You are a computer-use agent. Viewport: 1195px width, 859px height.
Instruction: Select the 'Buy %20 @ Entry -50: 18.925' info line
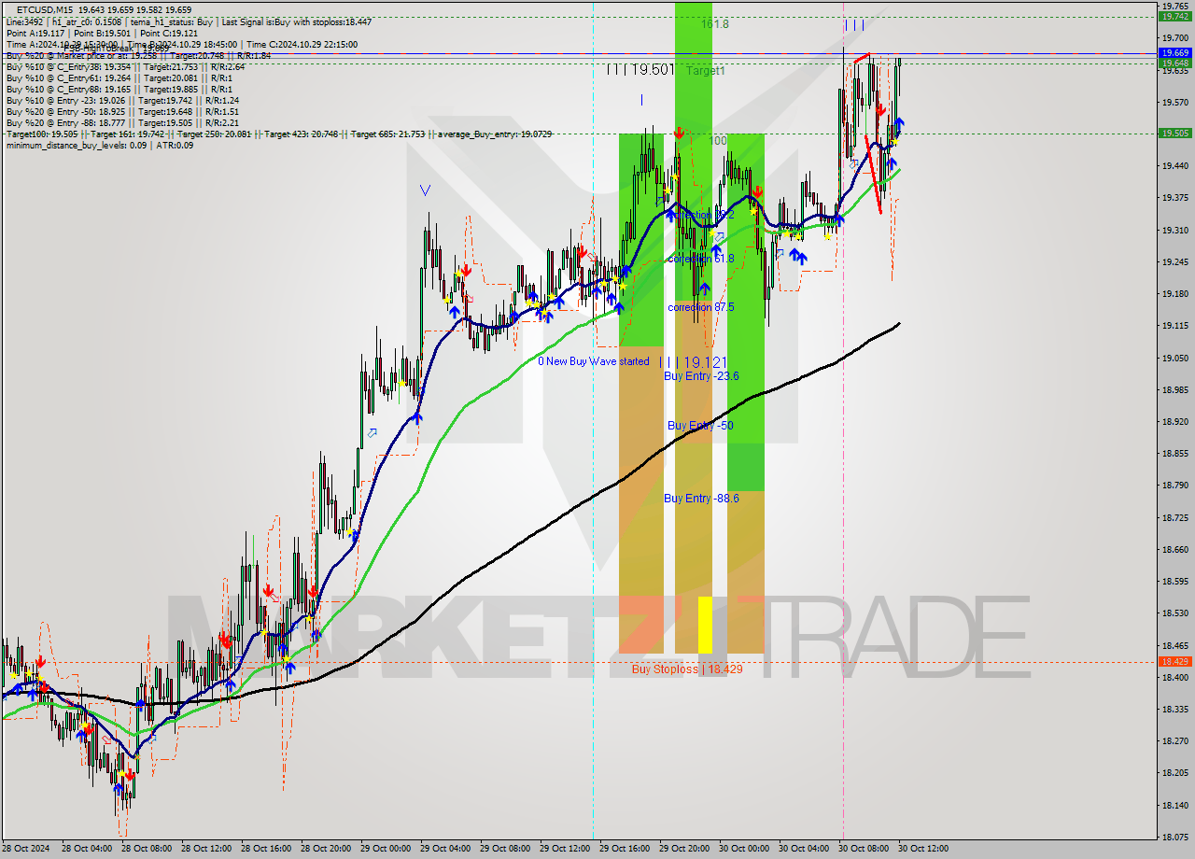pos(122,112)
